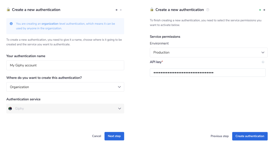Image resolution: width=274 pixels, height=147 pixels.
Task: Go back with Previous step
Action: (219, 136)
